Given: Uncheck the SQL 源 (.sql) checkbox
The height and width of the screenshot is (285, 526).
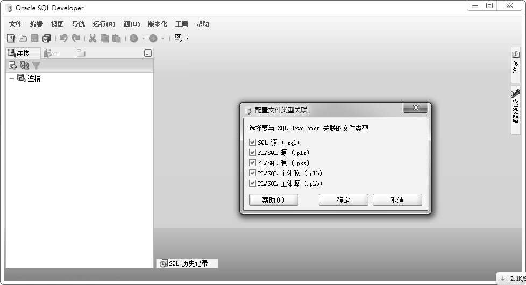Looking at the screenshot, I should coord(253,142).
